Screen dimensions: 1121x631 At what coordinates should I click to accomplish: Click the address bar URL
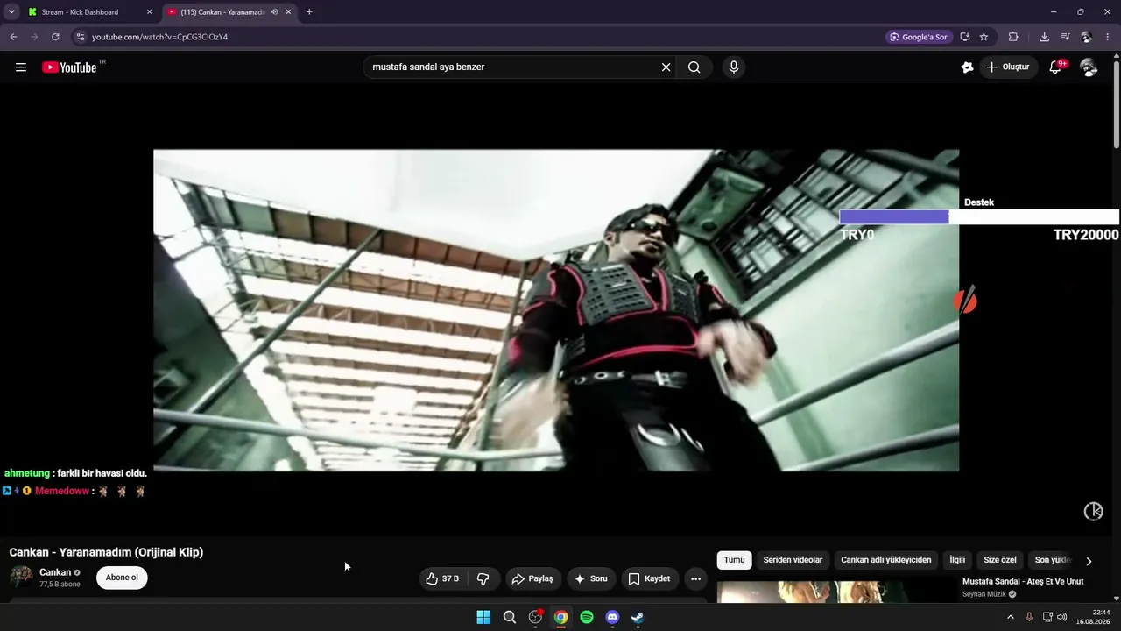coord(159,37)
